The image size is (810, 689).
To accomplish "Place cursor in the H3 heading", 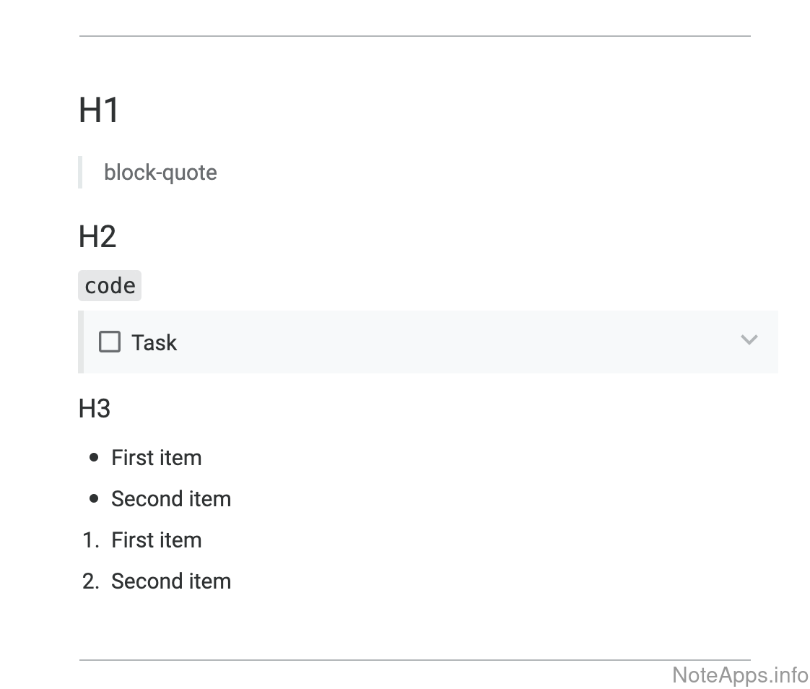I will (x=95, y=409).
